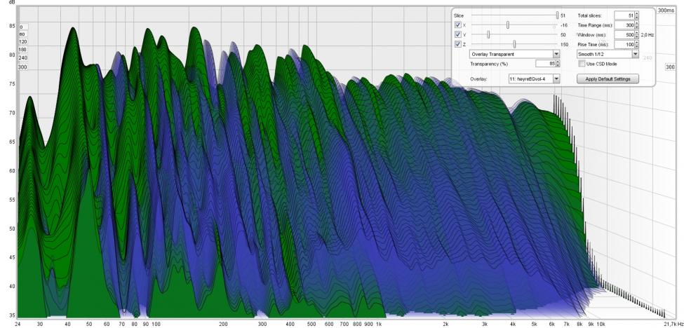
Task: Click the X axis slider handle
Action: [508, 25]
